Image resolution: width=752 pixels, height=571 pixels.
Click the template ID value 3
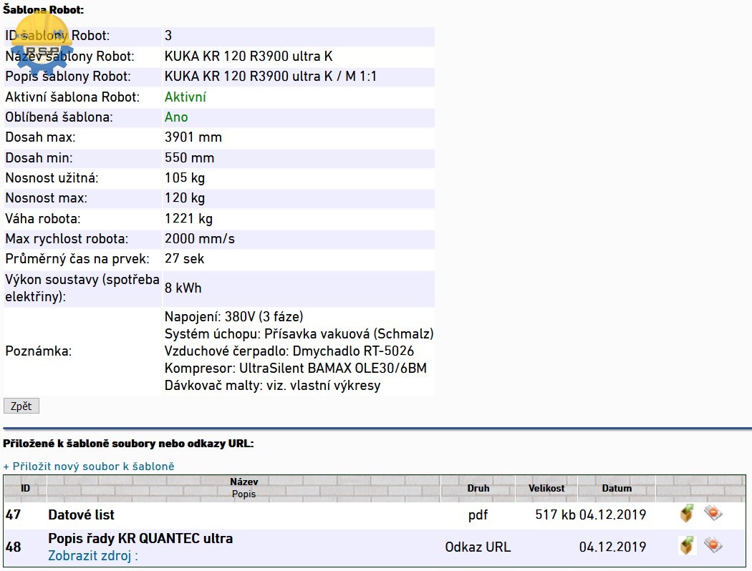[x=168, y=36]
